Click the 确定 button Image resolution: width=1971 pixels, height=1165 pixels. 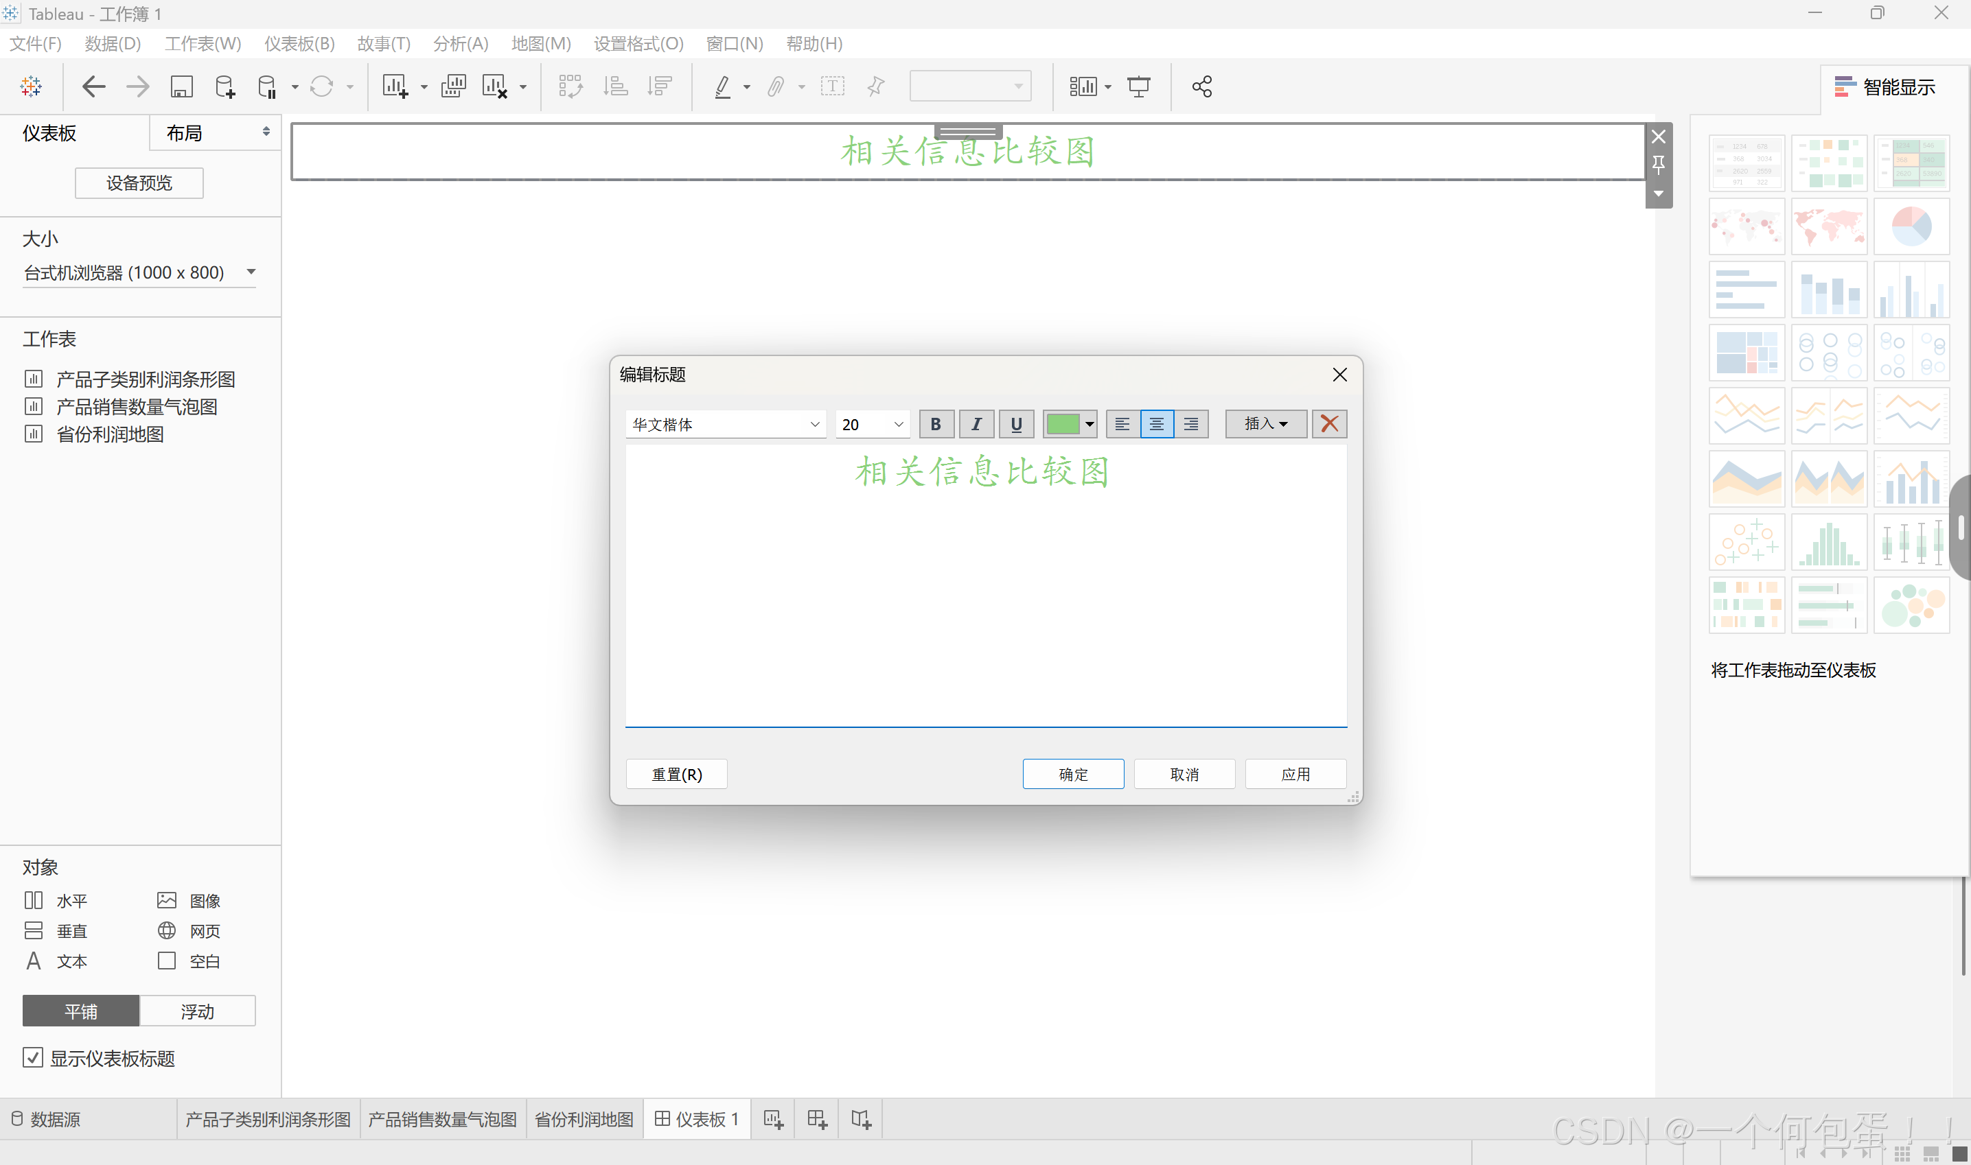click(x=1072, y=774)
